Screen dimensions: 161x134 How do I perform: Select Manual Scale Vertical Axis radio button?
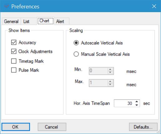coord(76,54)
